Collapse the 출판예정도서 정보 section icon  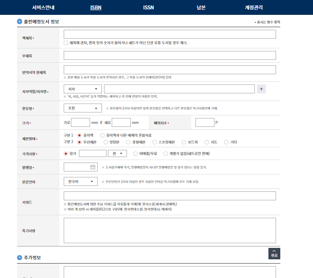coord(20,22)
